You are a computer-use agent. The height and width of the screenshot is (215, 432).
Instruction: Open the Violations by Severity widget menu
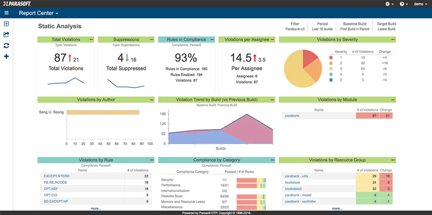click(393, 39)
